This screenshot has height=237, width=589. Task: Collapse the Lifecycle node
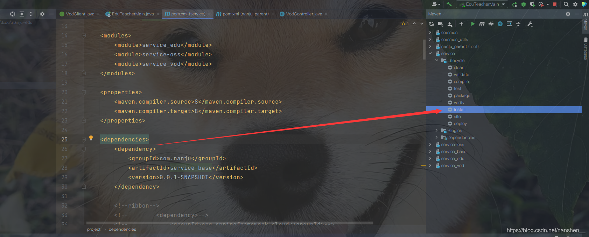[437, 61]
